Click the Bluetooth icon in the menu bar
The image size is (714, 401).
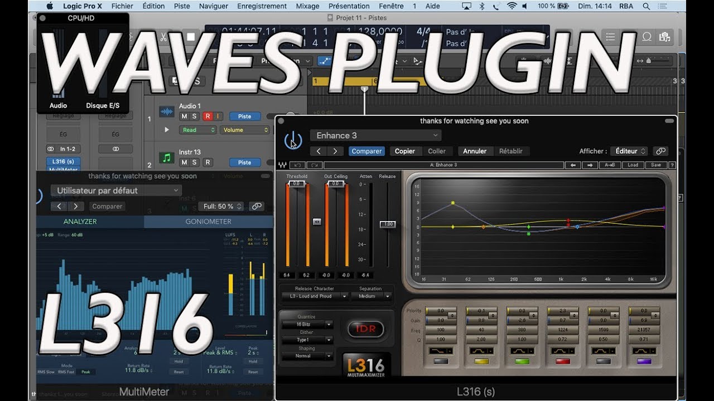tap(482, 6)
